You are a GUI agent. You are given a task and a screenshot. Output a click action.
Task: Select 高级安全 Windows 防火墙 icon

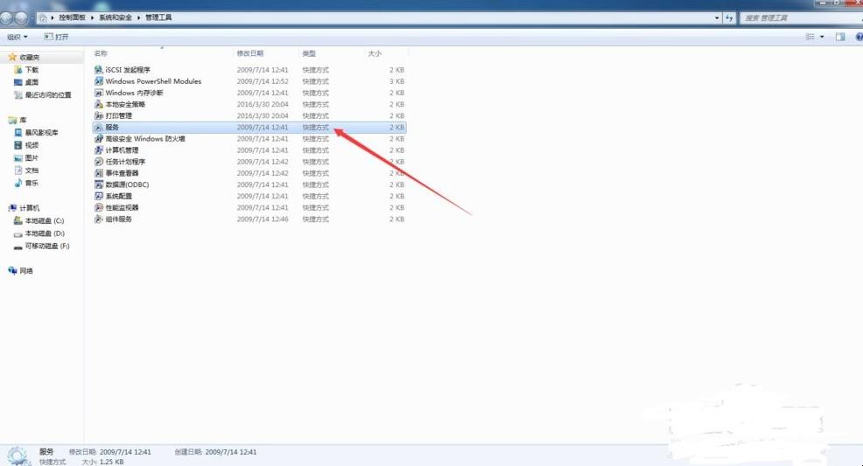pos(99,139)
